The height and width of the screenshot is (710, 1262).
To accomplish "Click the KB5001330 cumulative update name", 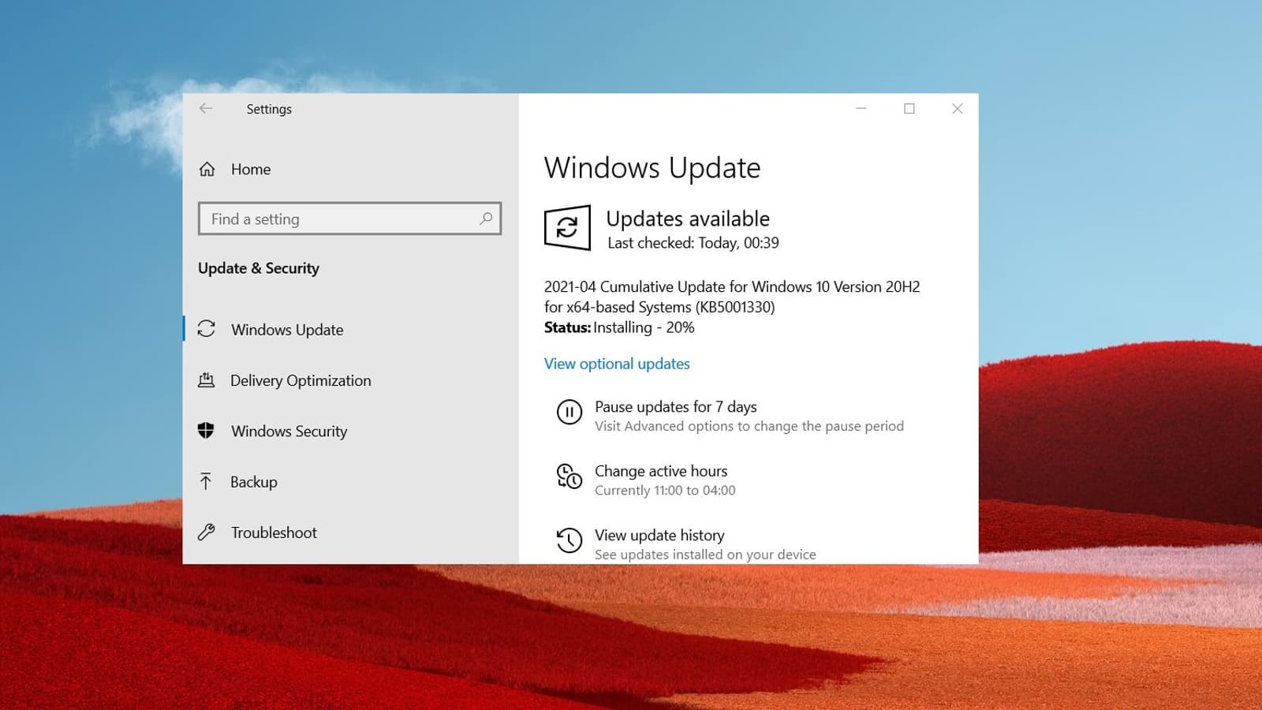I will point(732,297).
